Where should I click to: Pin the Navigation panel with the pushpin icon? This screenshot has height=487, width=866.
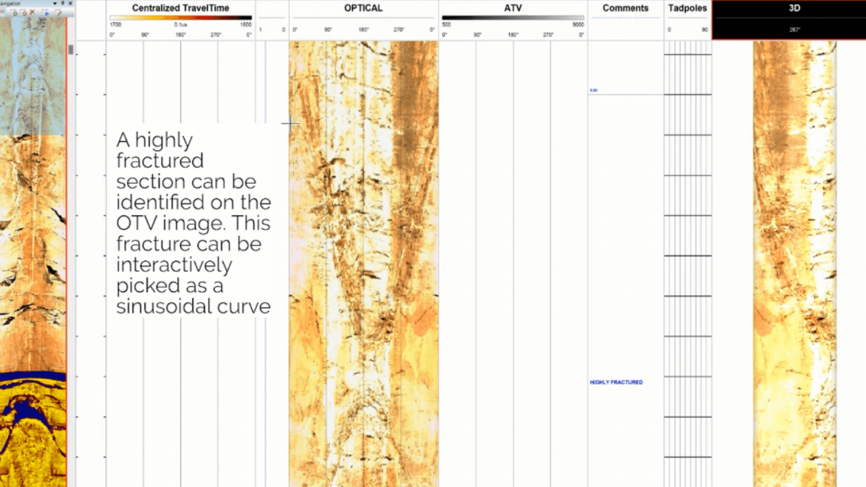tap(62, 3)
